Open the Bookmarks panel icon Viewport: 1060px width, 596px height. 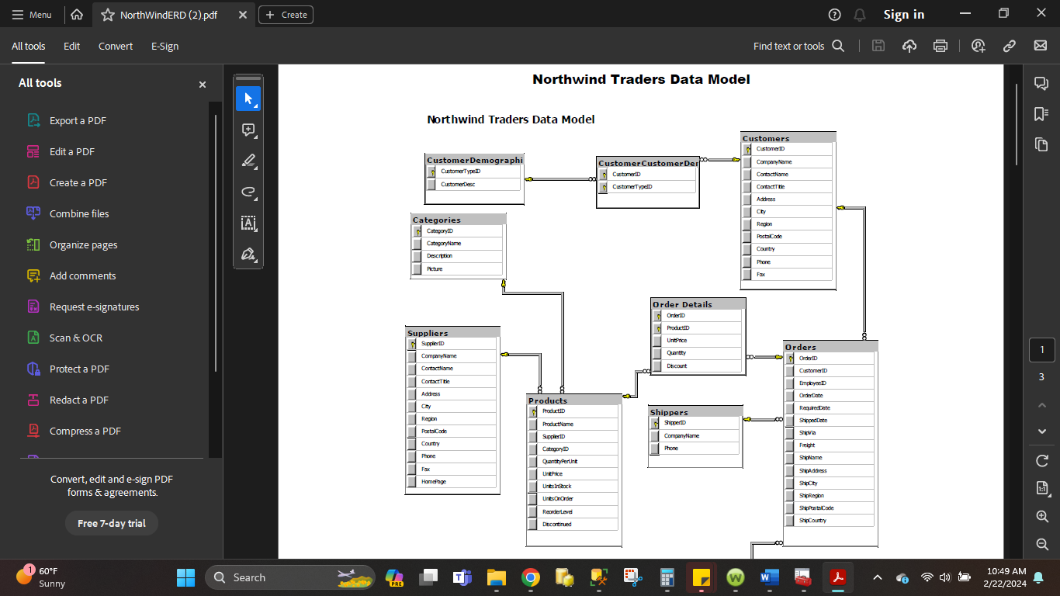(x=1041, y=114)
